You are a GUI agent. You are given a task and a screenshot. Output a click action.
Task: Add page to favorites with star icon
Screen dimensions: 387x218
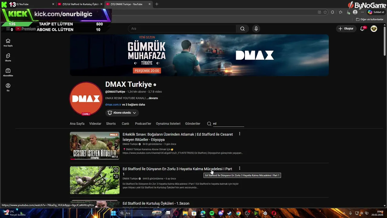(x=325, y=12)
